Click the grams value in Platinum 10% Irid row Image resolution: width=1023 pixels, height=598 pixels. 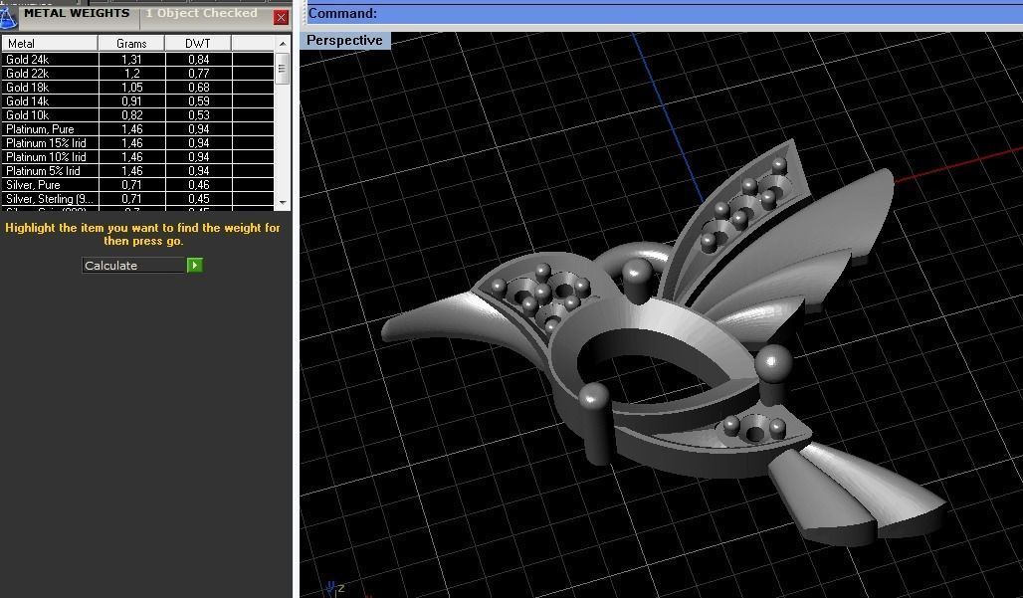[x=131, y=157]
